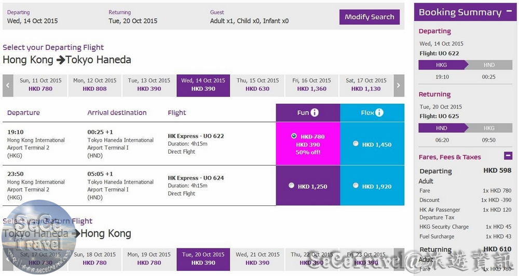The width and height of the screenshot is (519, 276).
Task: Show earlier departing dates with left arrow
Action: 8,86
